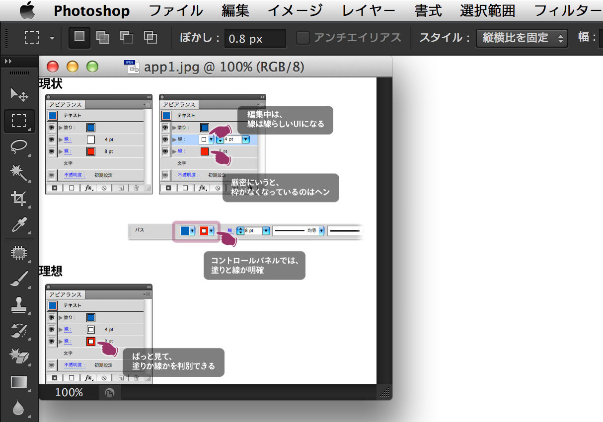Screen dimensions: 603x422
Task: Expand the toolbox with the double-arrow
Action: pos(8,61)
